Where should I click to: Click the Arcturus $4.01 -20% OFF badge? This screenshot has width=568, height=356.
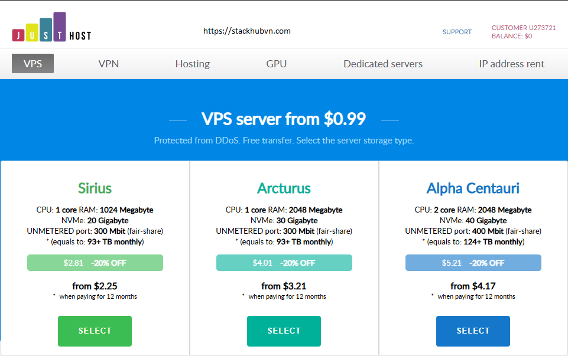[284, 263]
